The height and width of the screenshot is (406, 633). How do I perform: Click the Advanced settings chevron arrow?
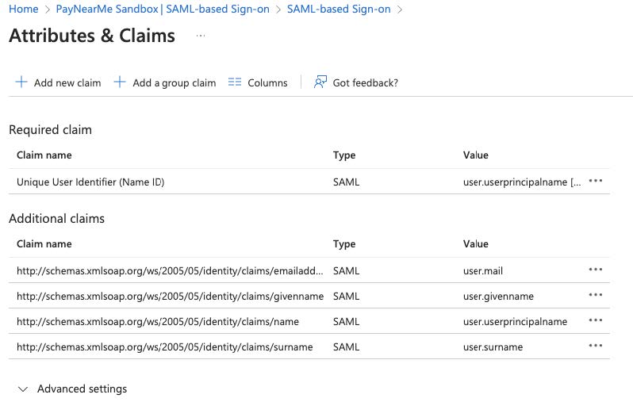23,389
